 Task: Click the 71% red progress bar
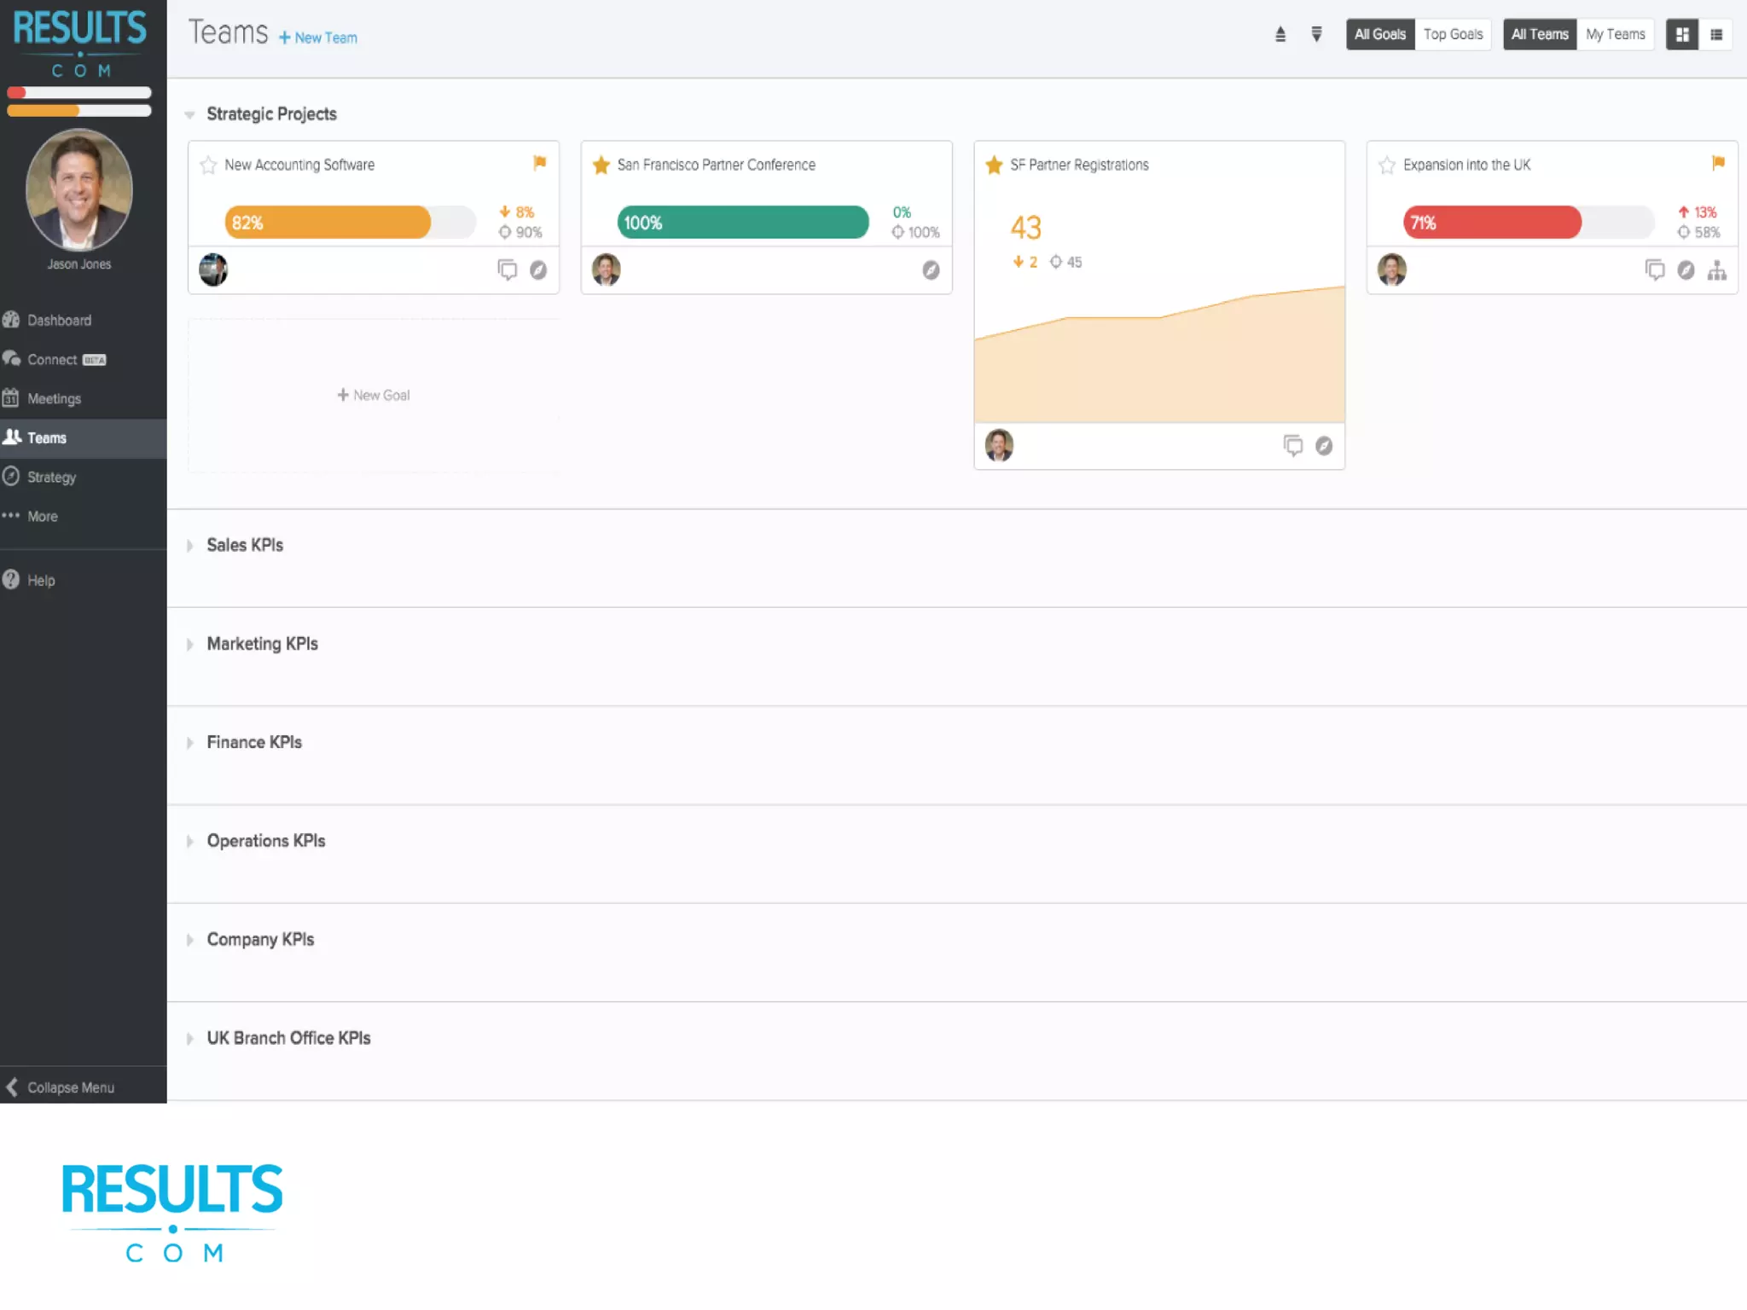click(x=1492, y=223)
